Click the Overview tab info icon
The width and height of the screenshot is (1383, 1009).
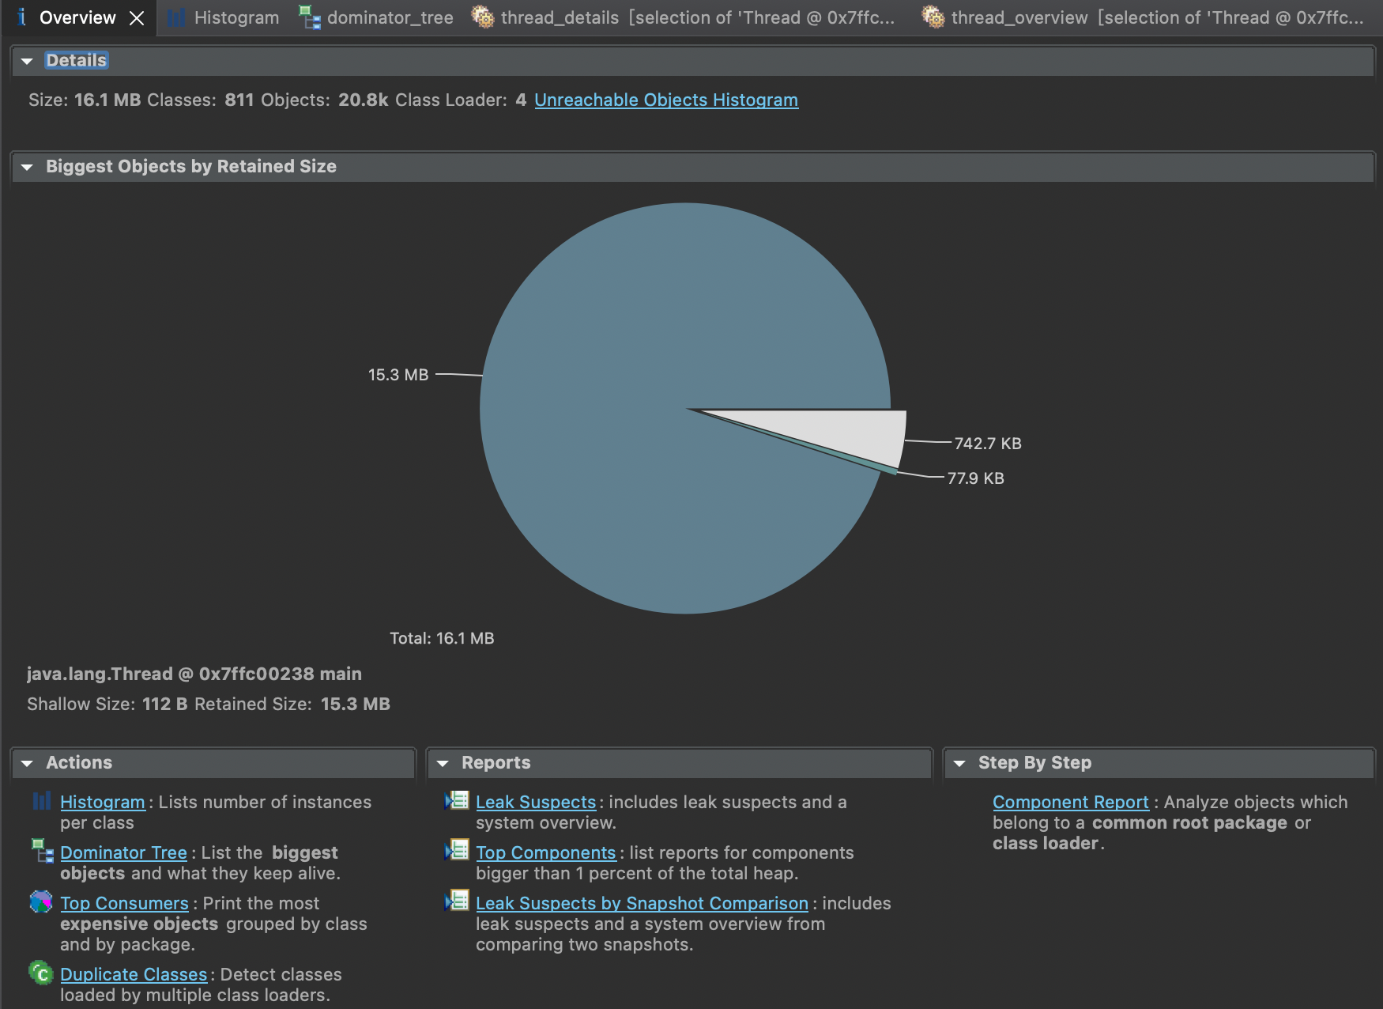(x=21, y=17)
